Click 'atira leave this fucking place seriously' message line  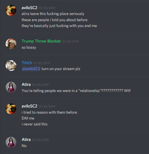[53, 14]
